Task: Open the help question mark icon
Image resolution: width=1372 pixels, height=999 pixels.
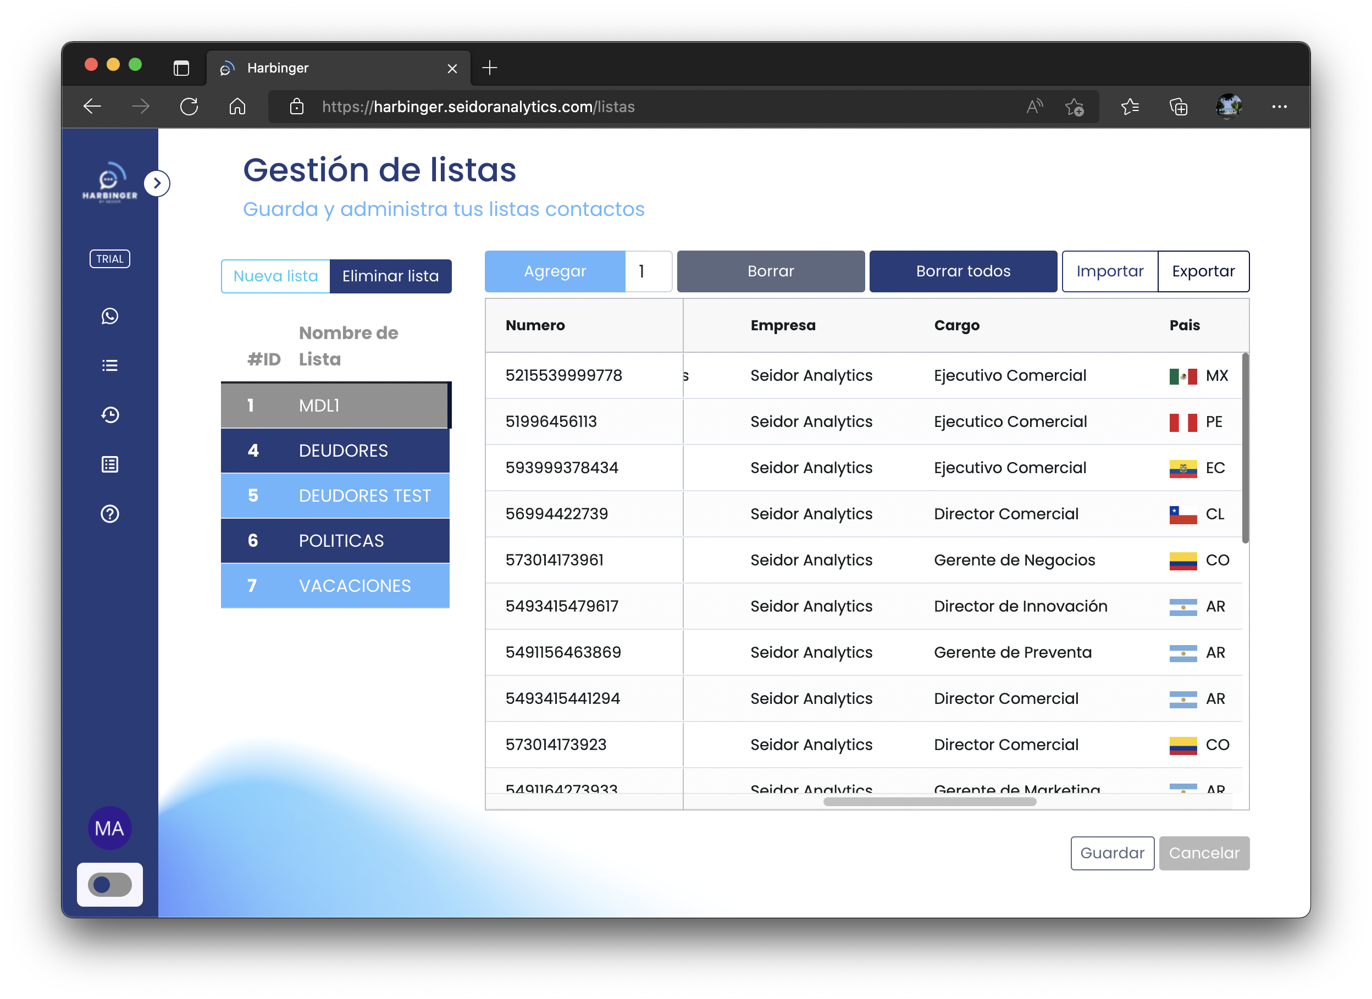Action: 109,514
